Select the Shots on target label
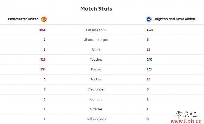 click(x=96, y=40)
